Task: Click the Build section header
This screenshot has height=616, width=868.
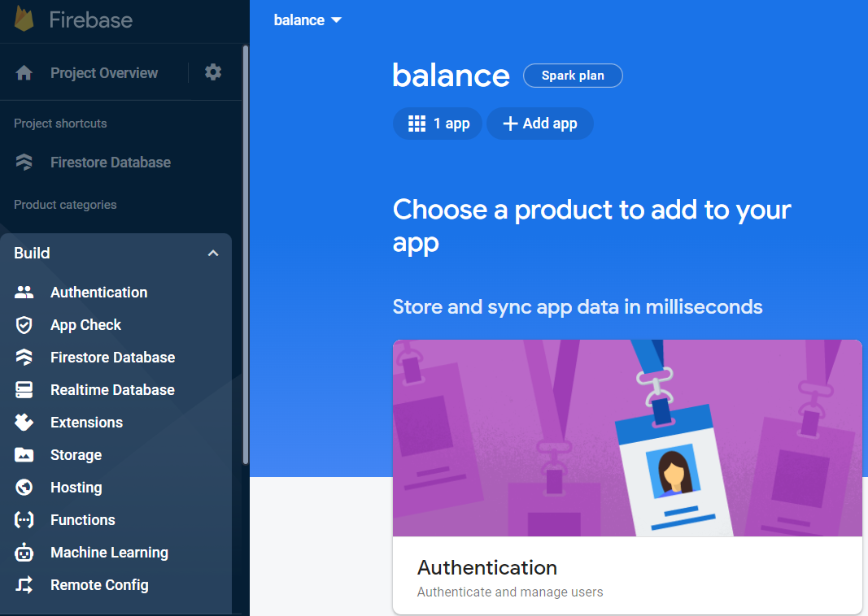Action: [116, 254]
